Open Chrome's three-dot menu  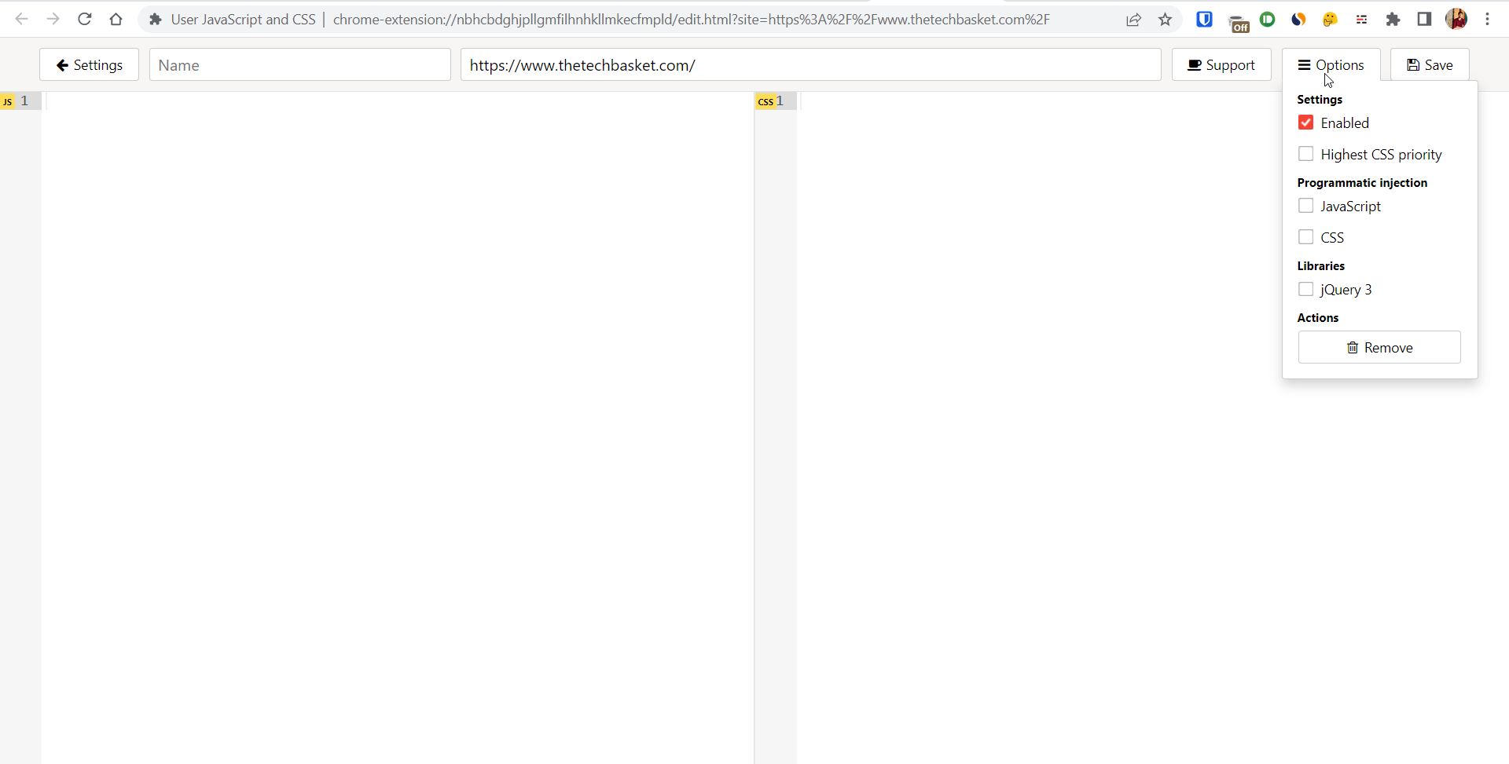click(x=1488, y=20)
